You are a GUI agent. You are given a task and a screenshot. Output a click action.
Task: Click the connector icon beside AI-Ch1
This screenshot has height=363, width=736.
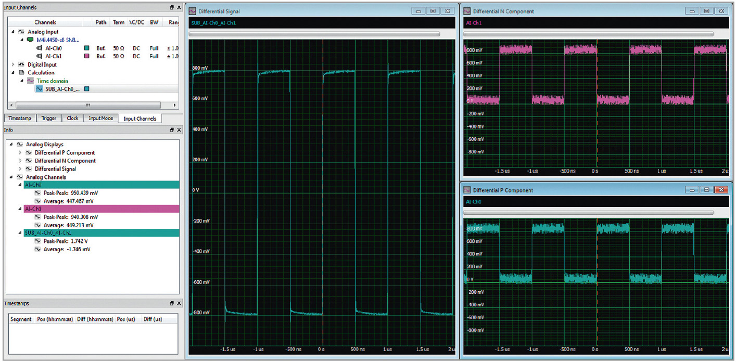pyautogui.click(x=39, y=56)
